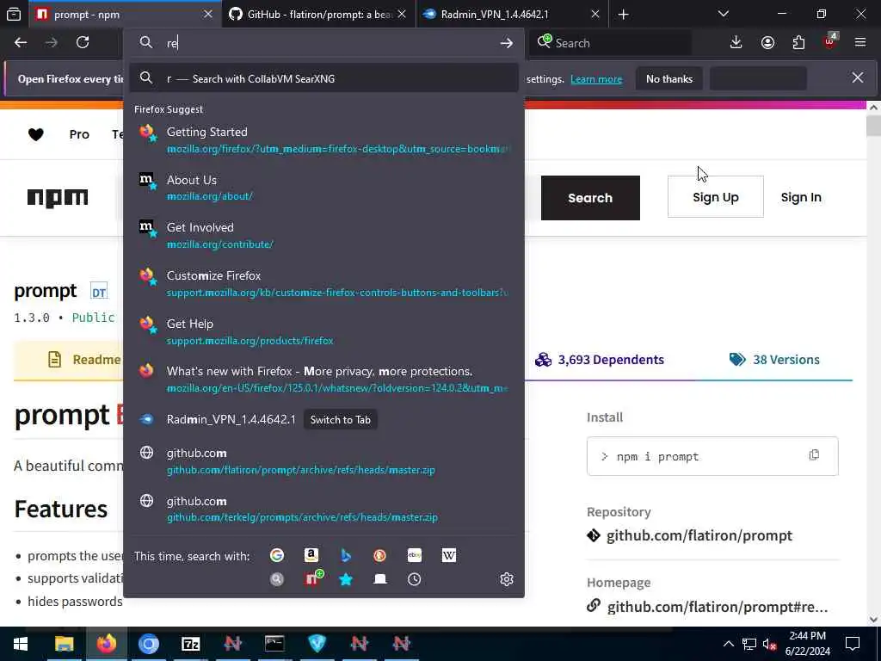List all tabs dropdown arrow
881x661 pixels.
pos(723,15)
